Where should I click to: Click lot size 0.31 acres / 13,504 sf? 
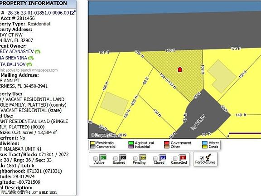34,132
